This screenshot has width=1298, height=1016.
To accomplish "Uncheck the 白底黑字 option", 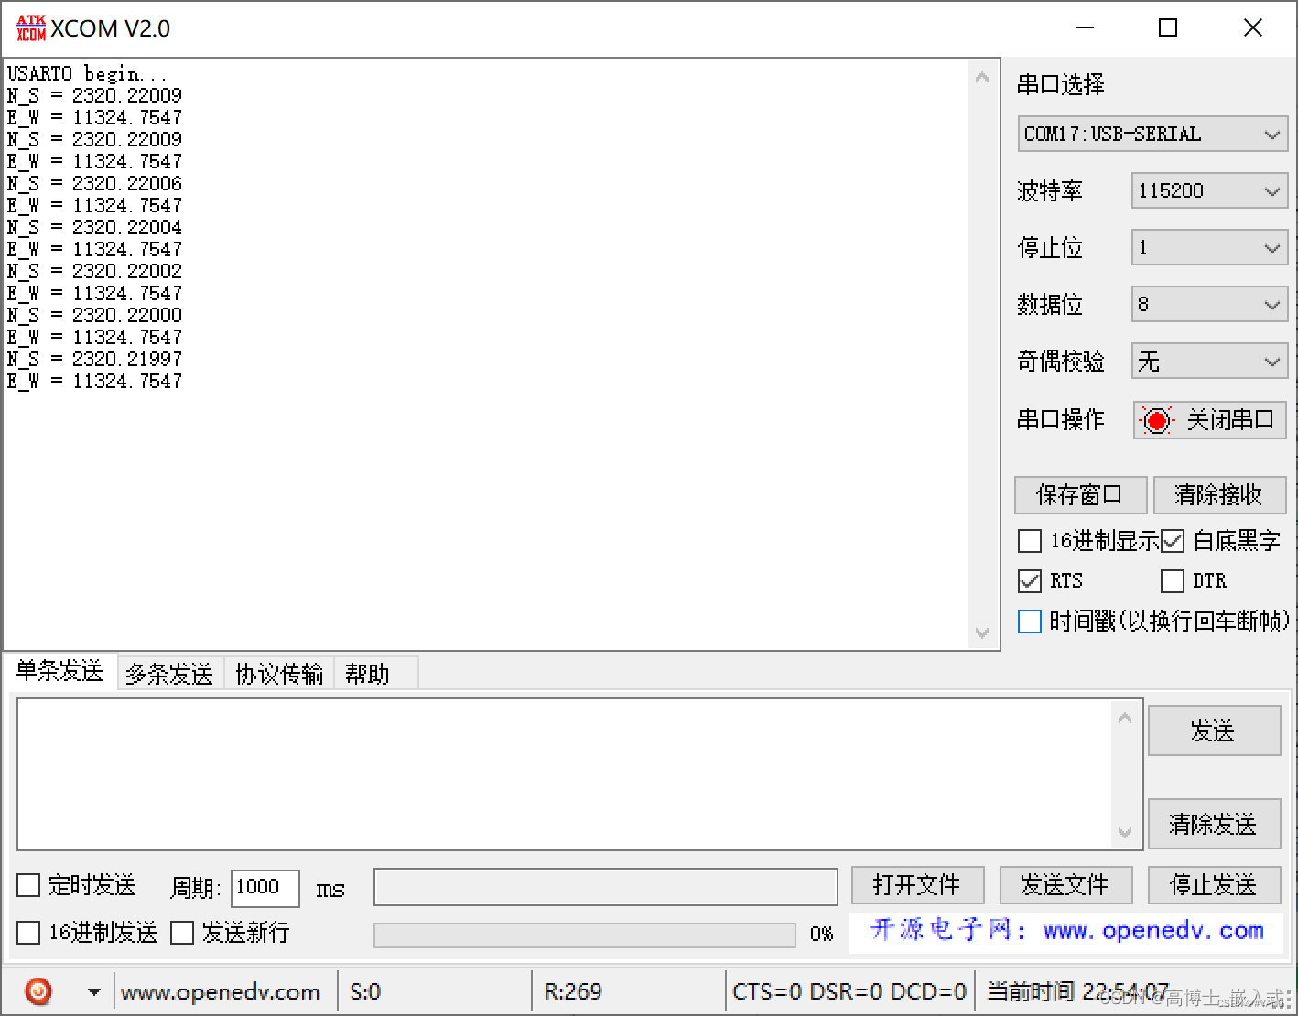I will pos(1173,541).
